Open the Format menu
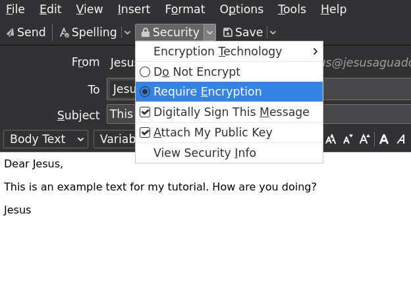The height and width of the screenshot is (290, 411). click(184, 9)
